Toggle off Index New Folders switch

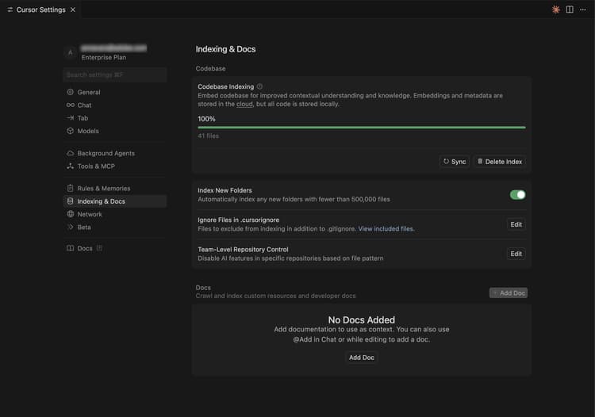coord(517,194)
